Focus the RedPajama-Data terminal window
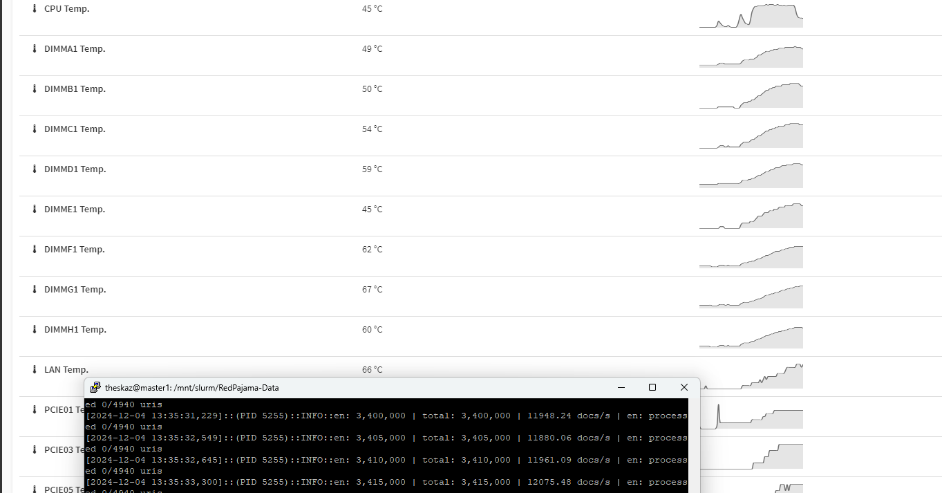 pyautogui.click(x=387, y=443)
